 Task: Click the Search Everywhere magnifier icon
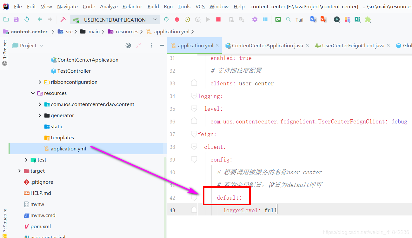288,19
